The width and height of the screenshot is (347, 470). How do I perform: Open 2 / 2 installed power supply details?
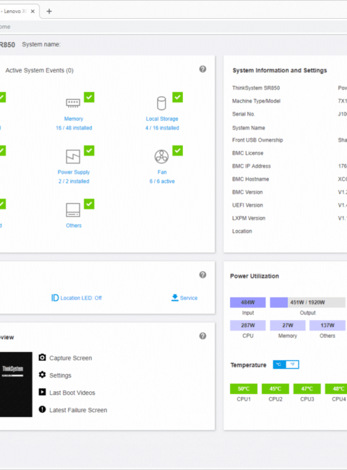tap(74, 181)
